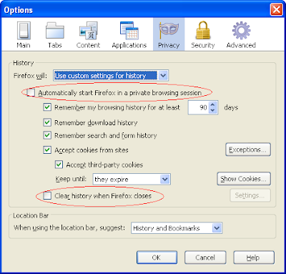
Task: Uncheck Accept cookies from sites
Action: pos(47,150)
